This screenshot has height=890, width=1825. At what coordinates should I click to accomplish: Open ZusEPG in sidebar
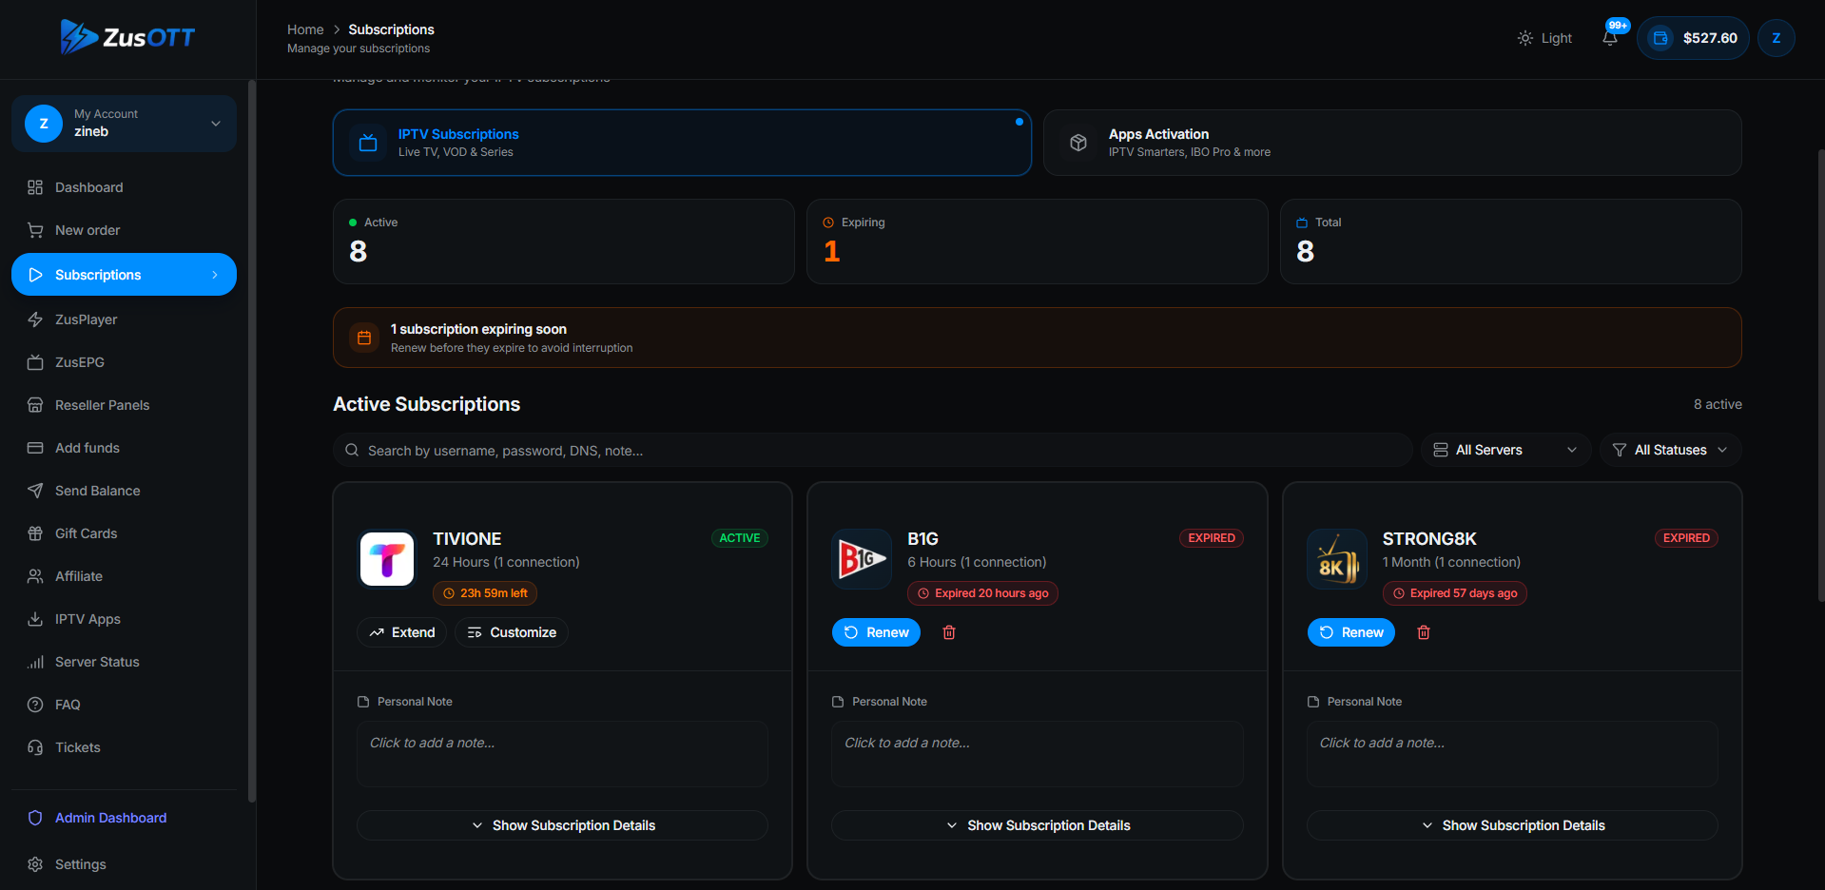(x=124, y=362)
